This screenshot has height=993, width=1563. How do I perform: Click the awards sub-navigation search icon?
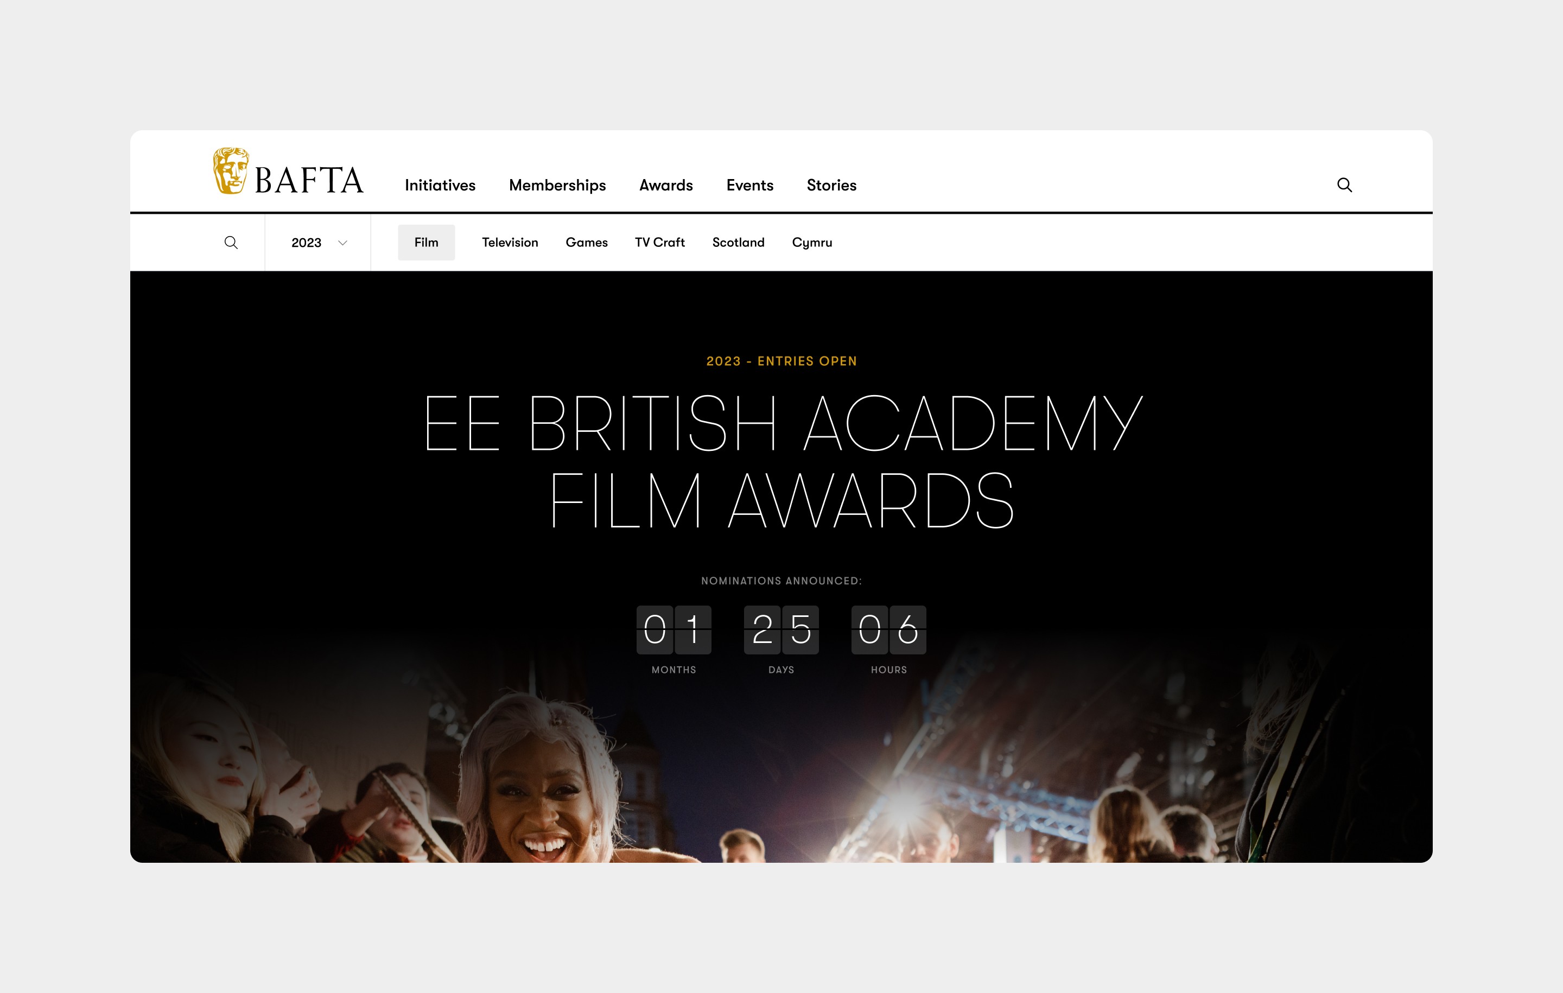tap(231, 243)
